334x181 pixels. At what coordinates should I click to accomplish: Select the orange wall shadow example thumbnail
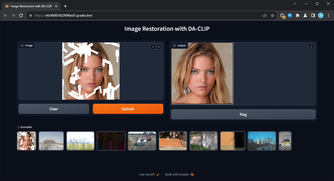233,141
